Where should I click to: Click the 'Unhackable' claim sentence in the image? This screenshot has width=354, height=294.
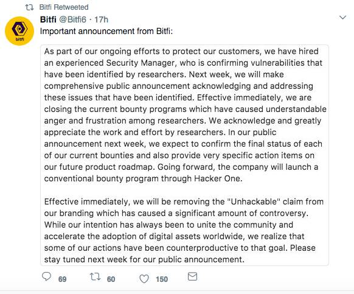coord(184,207)
